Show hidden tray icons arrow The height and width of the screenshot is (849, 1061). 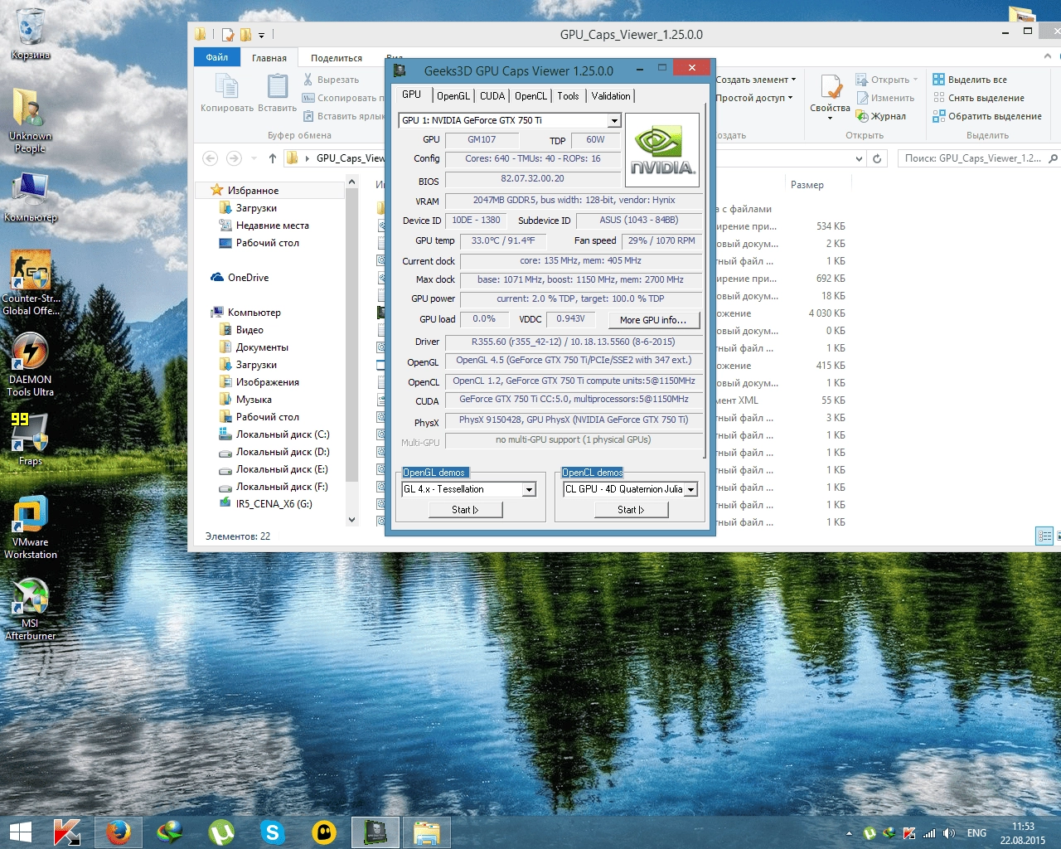click(849, 833)
